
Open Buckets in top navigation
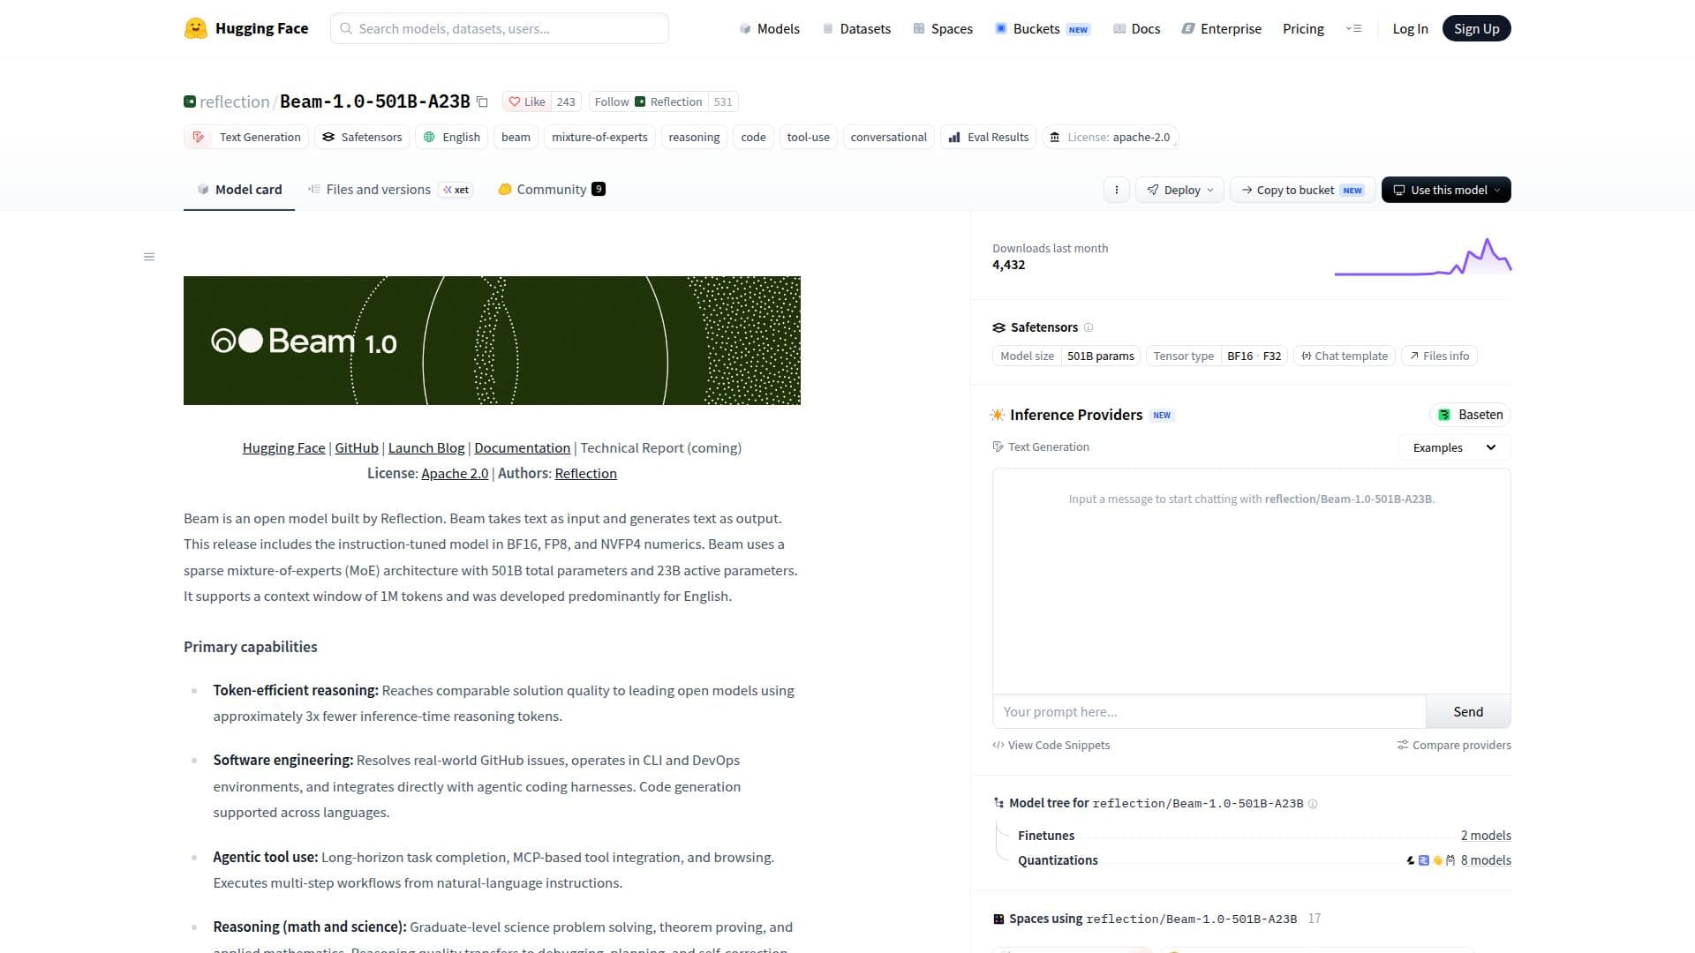pyautogui.click(x=1043, y=28)
